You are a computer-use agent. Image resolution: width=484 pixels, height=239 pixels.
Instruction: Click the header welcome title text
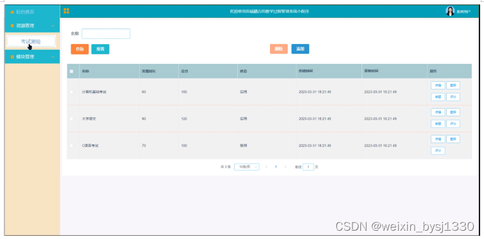coord(269,12)
